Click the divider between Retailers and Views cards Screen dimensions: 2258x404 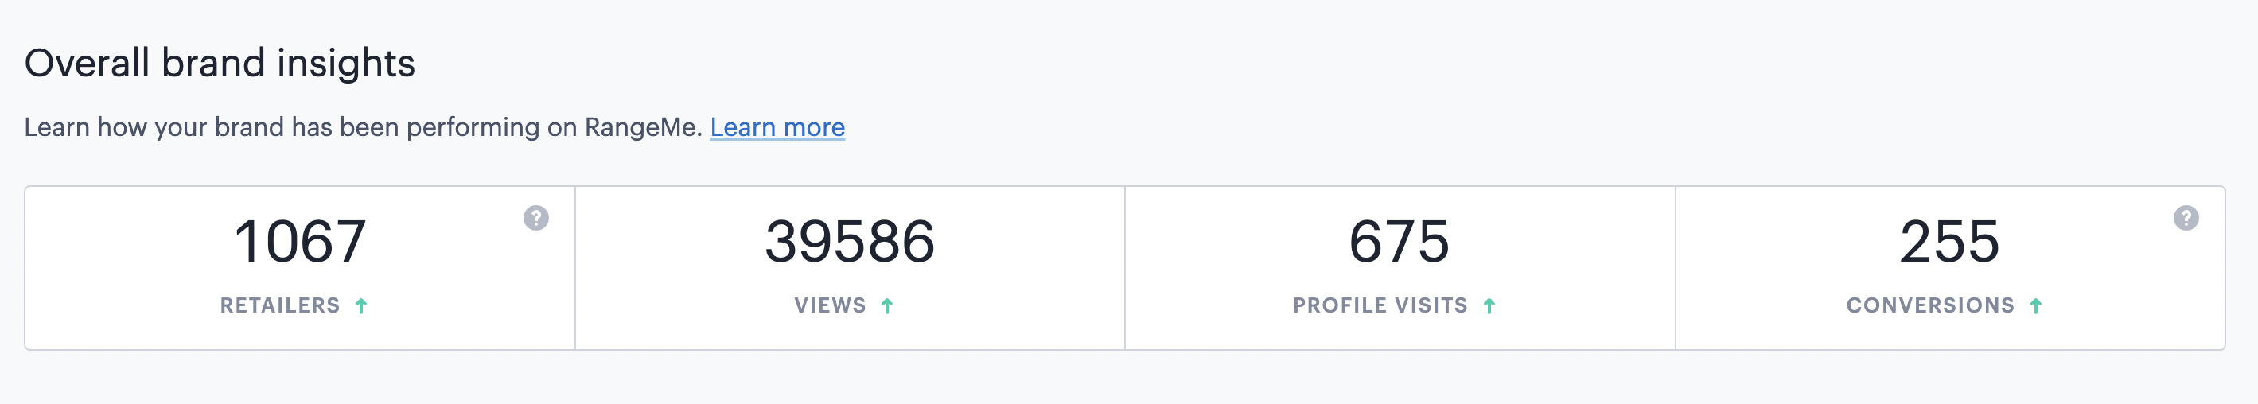[x=575, y=268]
